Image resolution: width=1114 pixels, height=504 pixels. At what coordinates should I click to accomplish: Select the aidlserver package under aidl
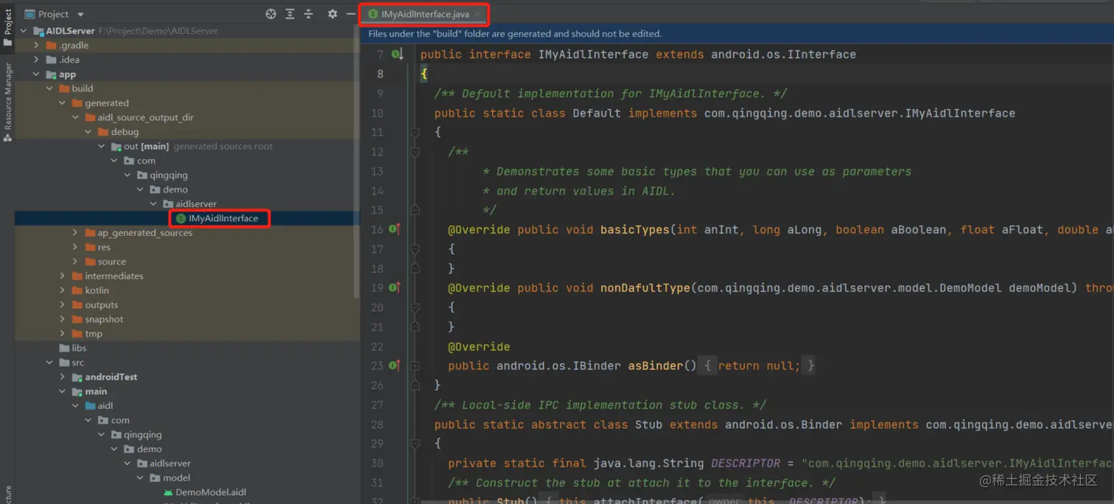click(164, 463)
